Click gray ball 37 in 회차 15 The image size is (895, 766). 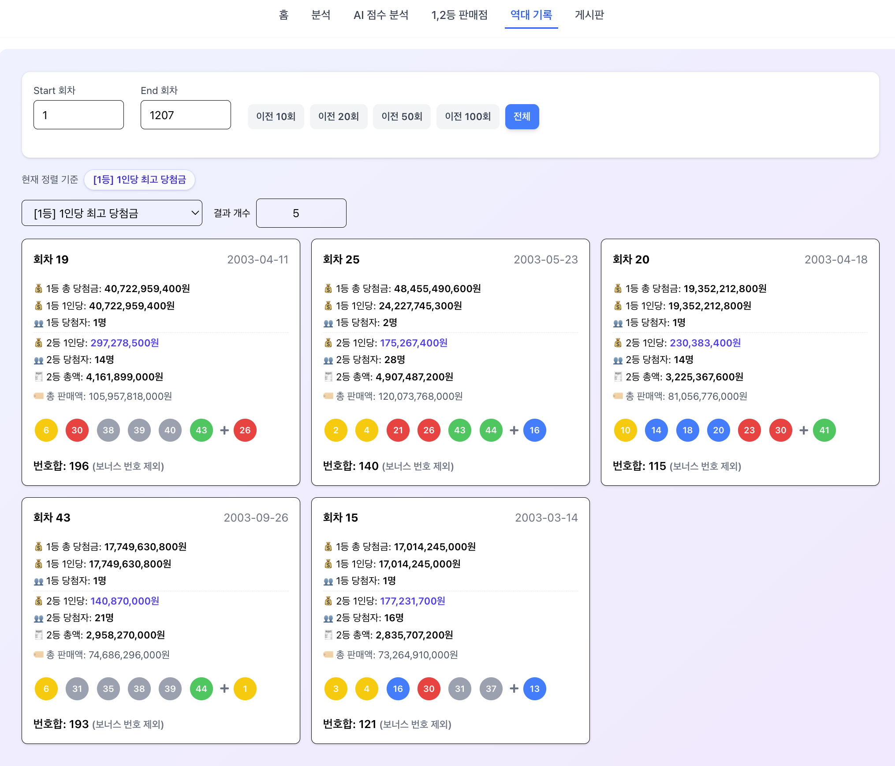[491, 689]
